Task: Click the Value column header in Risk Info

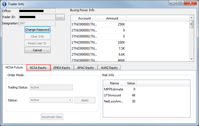Action: (x=131, y=83)
